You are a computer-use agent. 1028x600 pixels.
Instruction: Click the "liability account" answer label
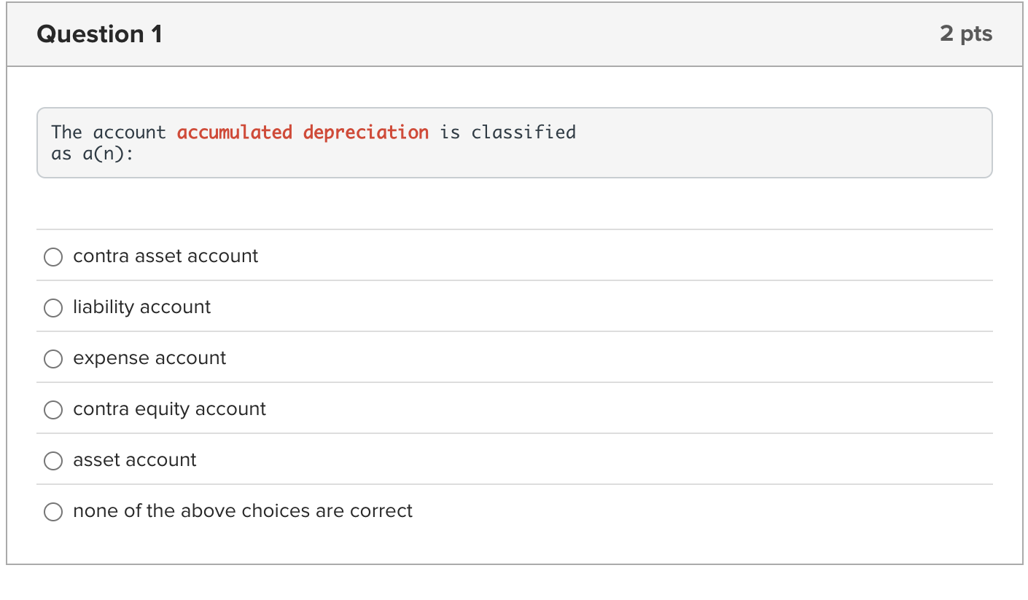pyautogui.click(x=141, y=307)
